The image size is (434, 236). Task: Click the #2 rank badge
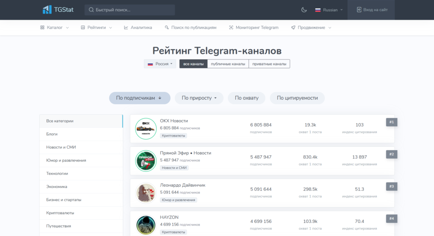391,154
